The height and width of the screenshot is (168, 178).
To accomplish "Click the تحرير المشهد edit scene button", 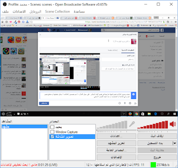I will coord(117,143).
